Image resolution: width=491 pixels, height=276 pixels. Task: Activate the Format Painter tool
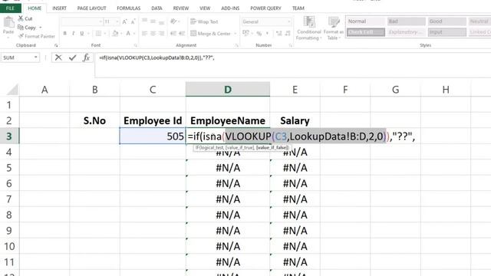[x=36, y=36]
